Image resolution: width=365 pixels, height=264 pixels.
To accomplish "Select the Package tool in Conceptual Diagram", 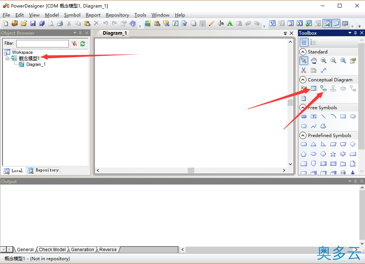I will [304, 89].
